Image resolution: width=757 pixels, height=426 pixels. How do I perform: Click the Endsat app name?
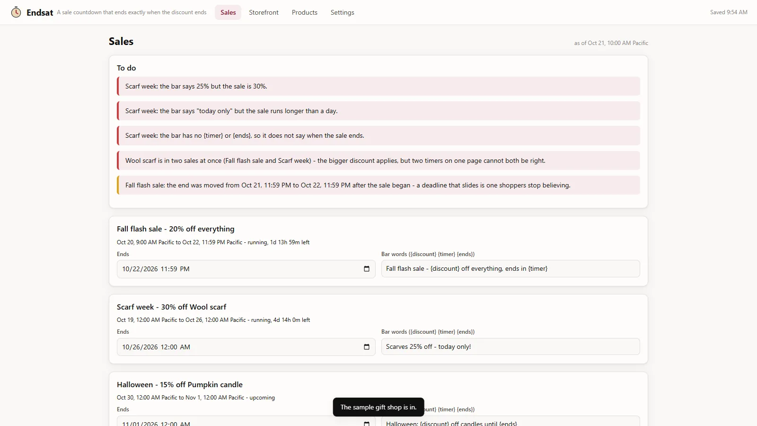point(40,12)
